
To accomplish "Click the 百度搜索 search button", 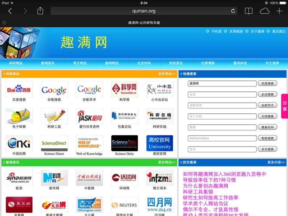I will pos(267,83).
